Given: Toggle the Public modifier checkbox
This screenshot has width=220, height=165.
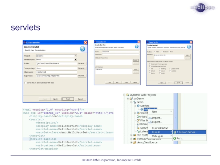Looking at the screenshot, I should [155, 52].
